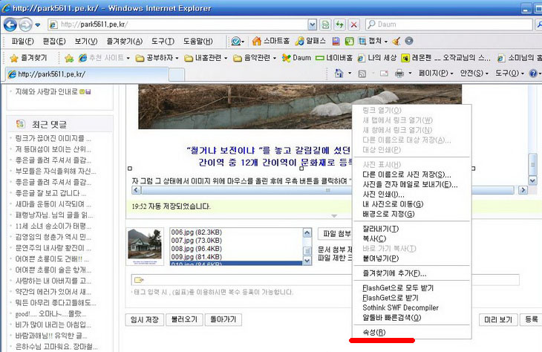Open the 보기(V) menu
This screenshot has height=352, width=542.
pyautogui.click(x=85, y=41)
